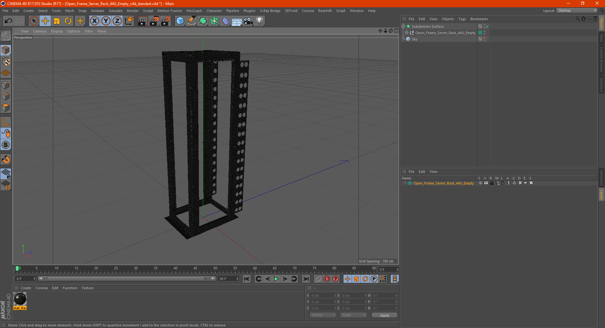This screenshot has height=328, width=605.
Task: Open the Content Browser side tab
Action: click(x=602, y=59)
